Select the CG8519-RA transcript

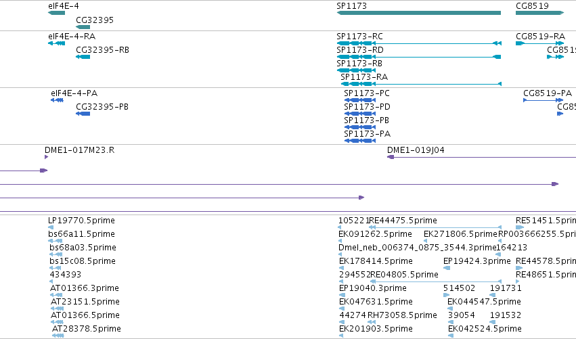pyautogui.click(x=539, y=43)
